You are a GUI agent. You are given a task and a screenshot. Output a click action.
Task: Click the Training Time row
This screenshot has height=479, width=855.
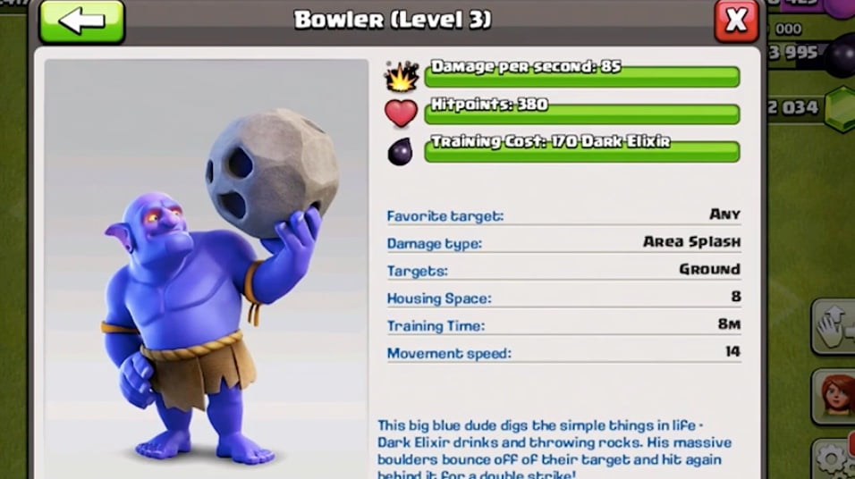[x=563, y=325]
